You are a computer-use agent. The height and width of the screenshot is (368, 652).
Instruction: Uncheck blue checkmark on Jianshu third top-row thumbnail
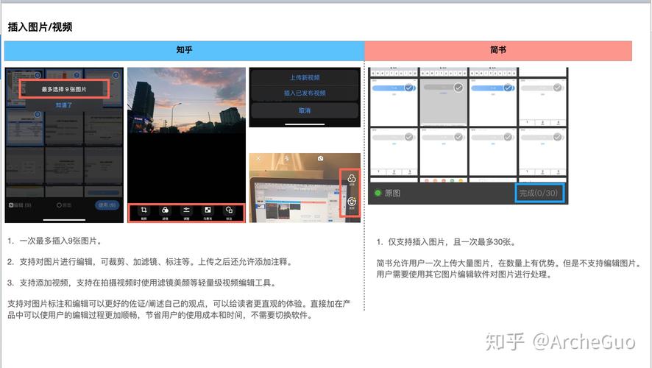pos(508,88)
